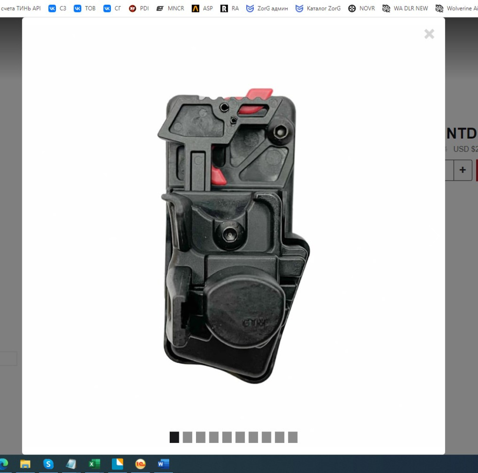Increase quantity with the plus button
Viewport: 478px width, 473px height.
(x=463, y=170)
